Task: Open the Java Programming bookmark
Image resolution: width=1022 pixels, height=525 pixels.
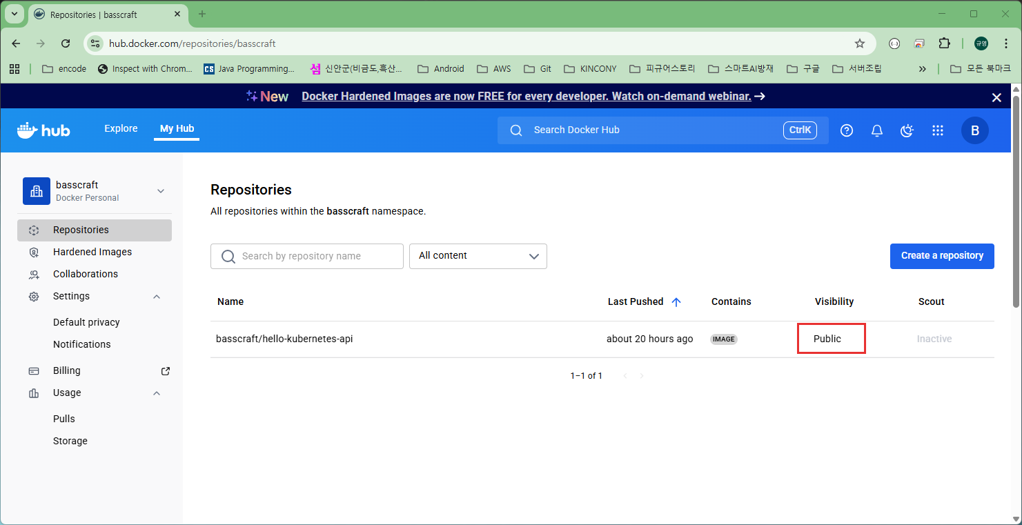Action: [x=249, y=69]
